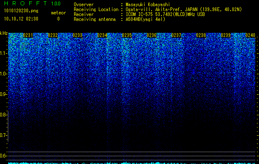Click location Ogata-vill. Akita-Pref. JAPAN text
The image size is (259, 164).
[184, 9]
